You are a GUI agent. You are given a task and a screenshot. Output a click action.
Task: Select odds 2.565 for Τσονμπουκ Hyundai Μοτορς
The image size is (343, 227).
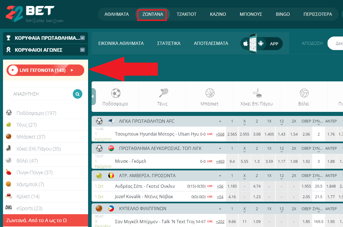pos(232,134)
